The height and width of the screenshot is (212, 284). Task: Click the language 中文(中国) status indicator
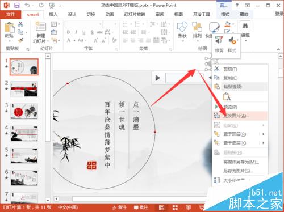pos(68,207)
